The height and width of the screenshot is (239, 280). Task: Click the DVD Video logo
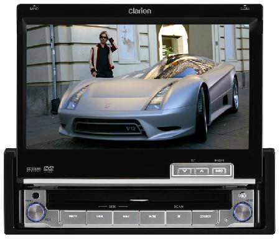[49, 169]
